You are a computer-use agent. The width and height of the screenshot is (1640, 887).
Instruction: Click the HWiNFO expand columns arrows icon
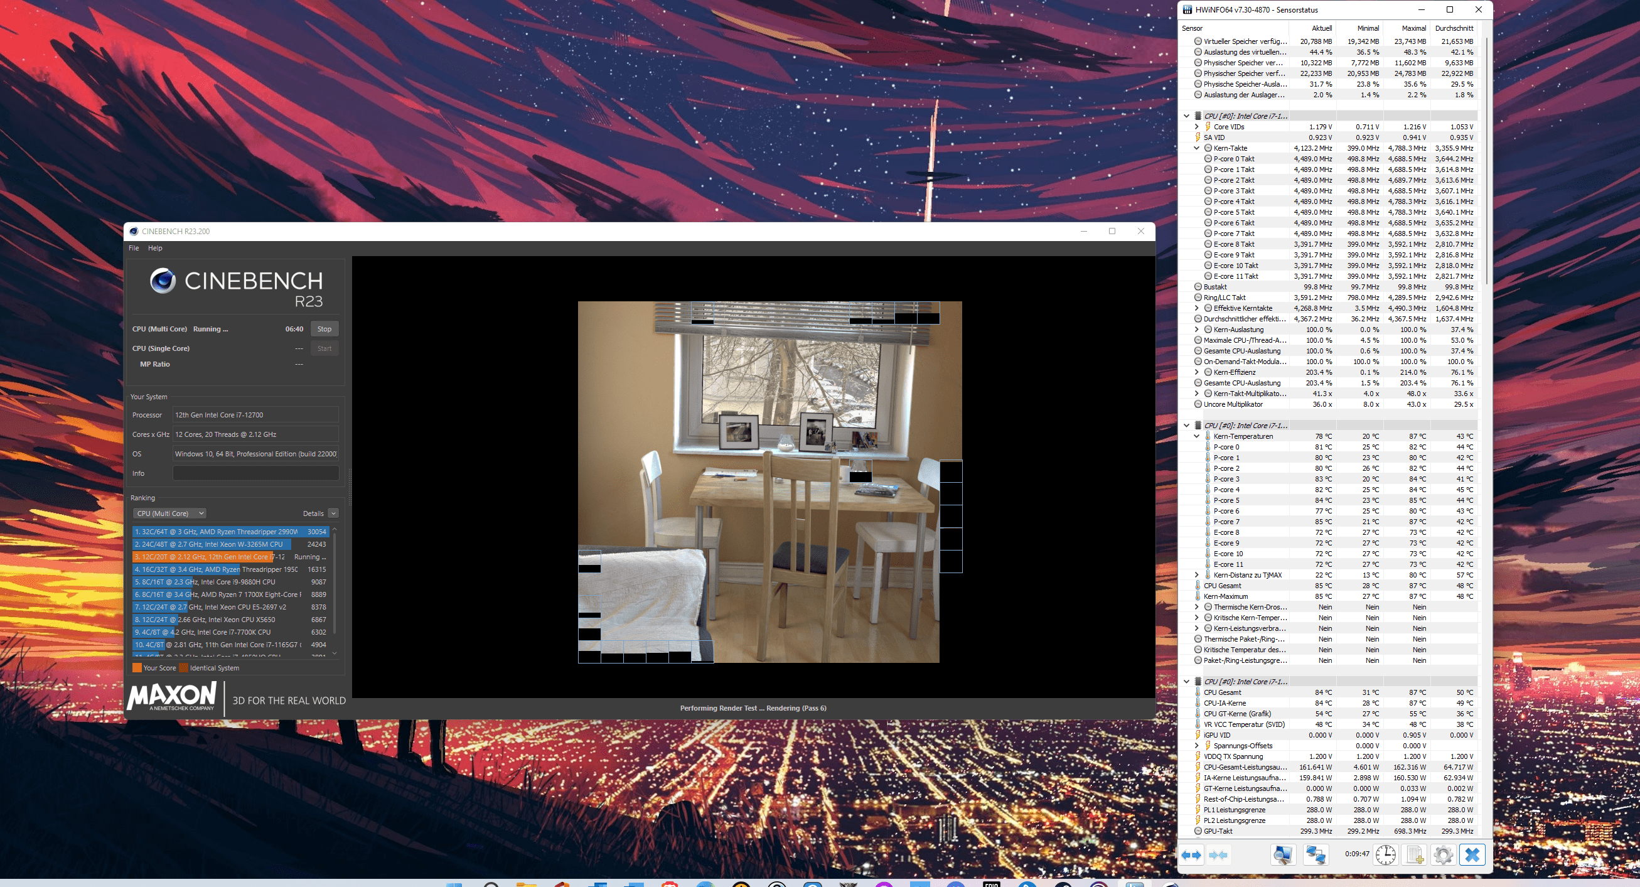click(x=1191, y=855)
